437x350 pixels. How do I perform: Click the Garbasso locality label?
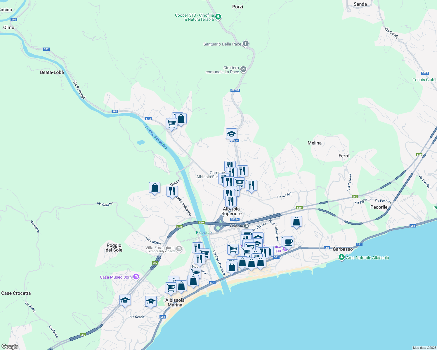[x=343, y=249]
